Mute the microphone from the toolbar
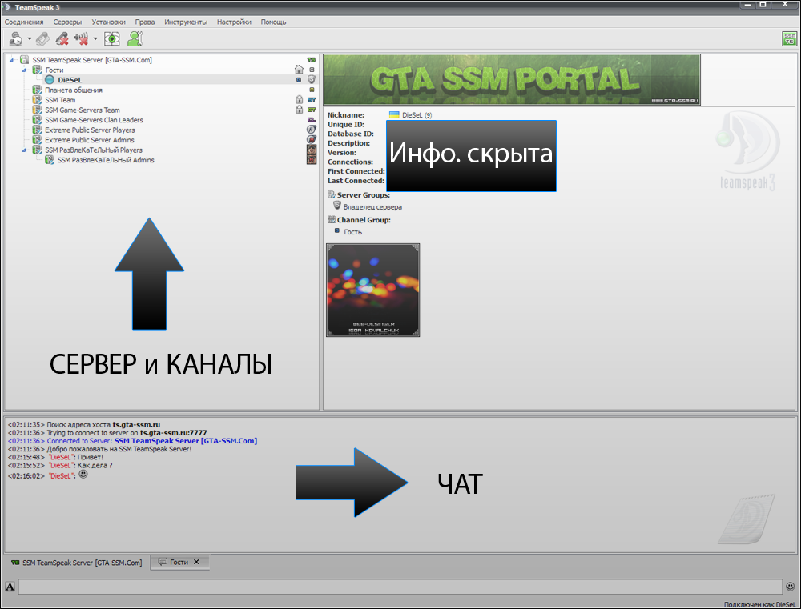Image resolution: width=801 pixels, height=609 pixels. click(62, 38)
